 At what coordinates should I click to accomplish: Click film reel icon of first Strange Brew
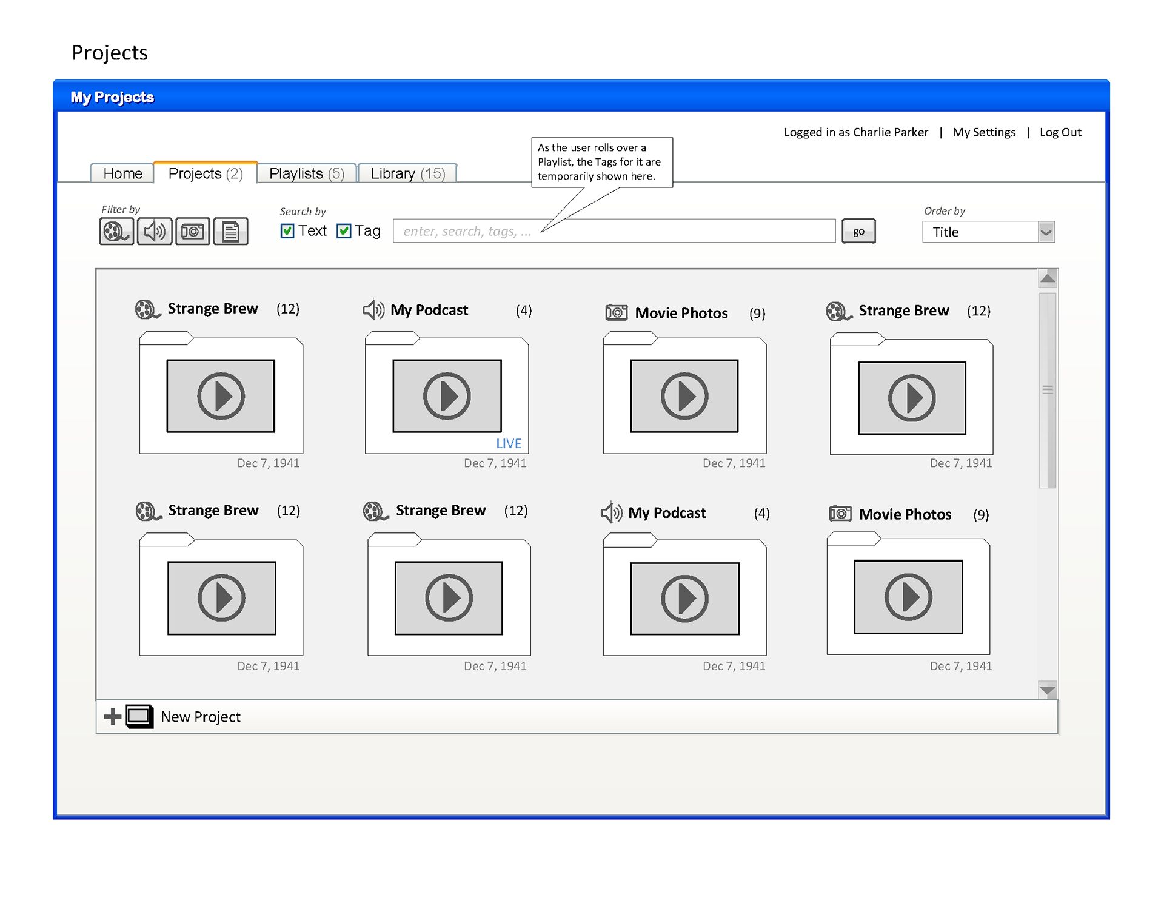click(x=147, y=309)
